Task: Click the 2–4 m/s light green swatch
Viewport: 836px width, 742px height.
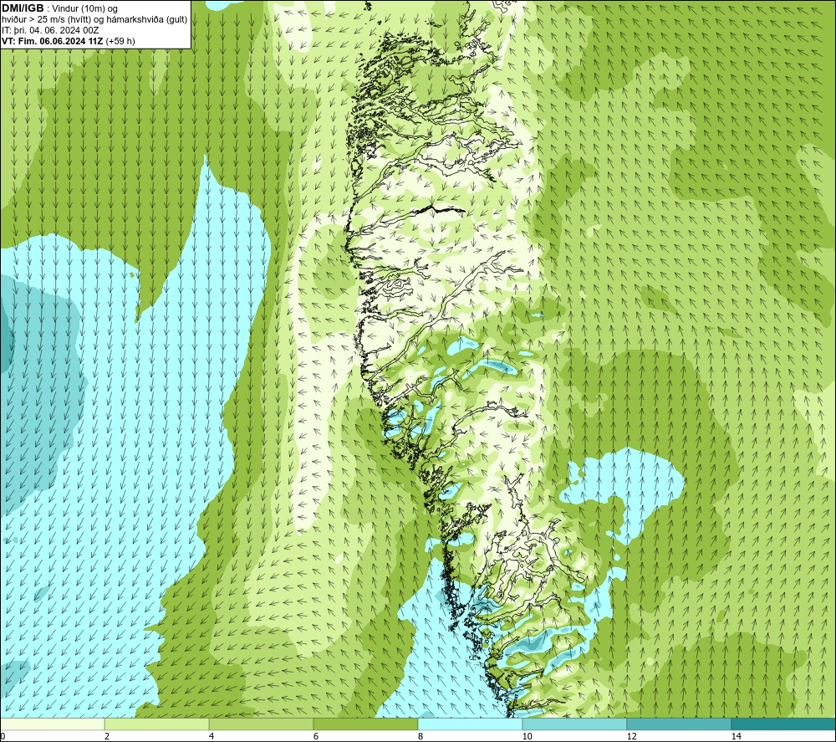Action: 157,724
